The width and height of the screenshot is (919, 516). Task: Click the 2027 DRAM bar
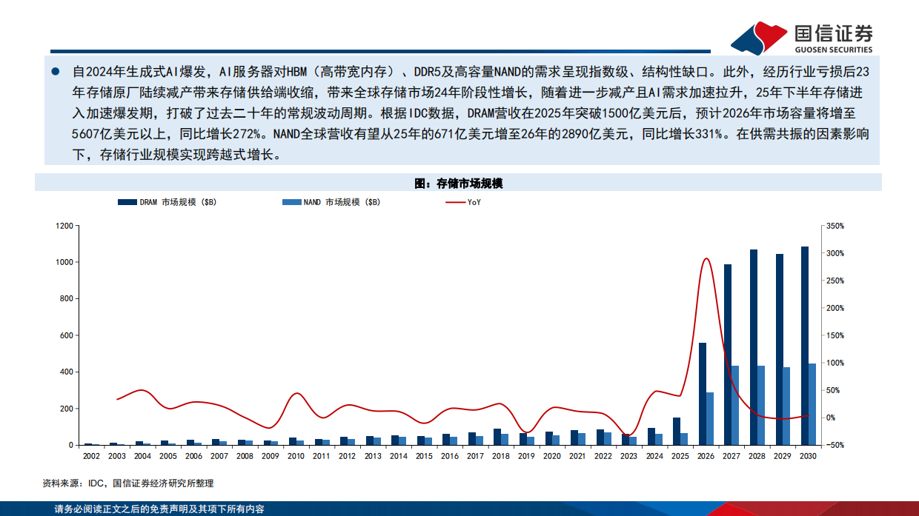pos(728,355)
